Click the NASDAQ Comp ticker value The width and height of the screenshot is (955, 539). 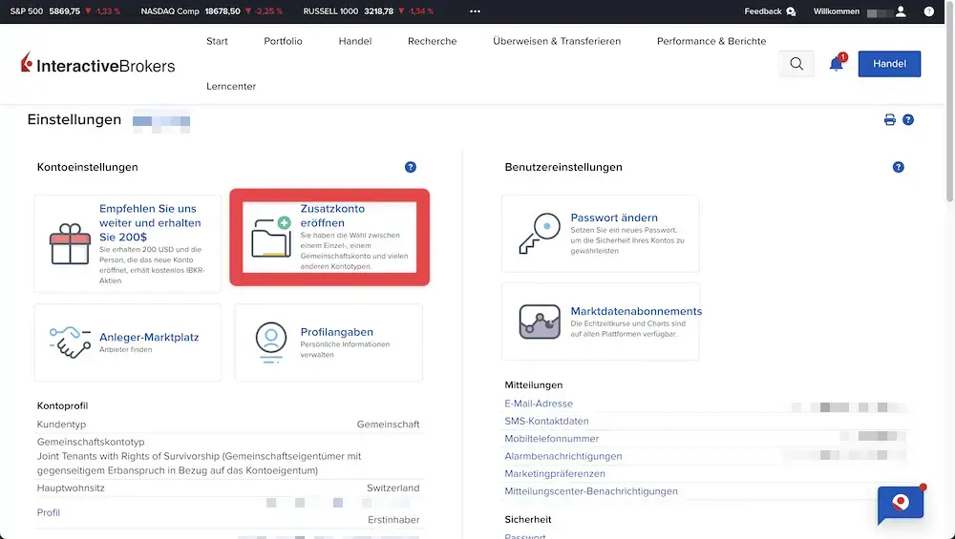223,11
